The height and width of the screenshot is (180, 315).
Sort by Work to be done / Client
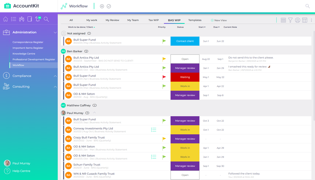(x=81, y=27)
